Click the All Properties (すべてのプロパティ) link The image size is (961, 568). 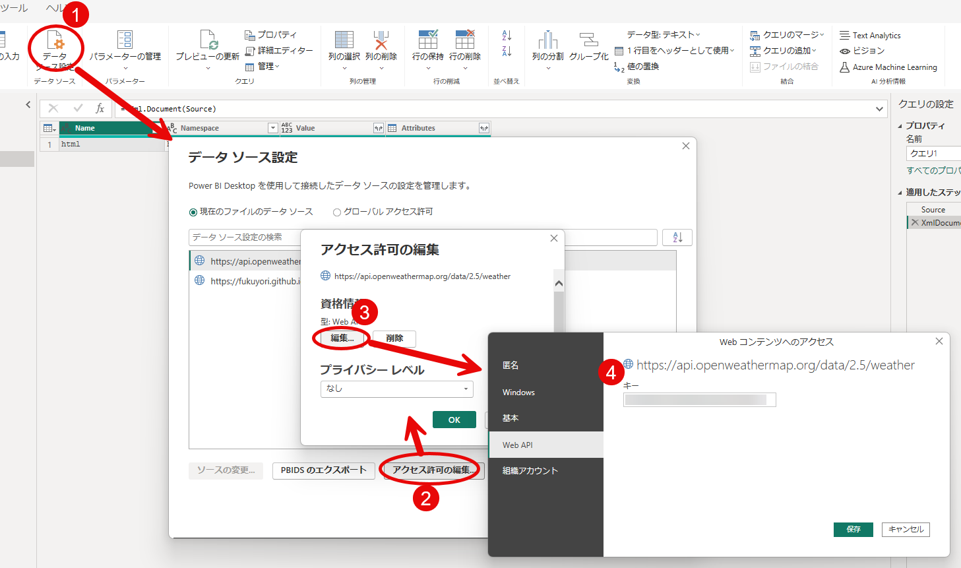[x=933, y=170]
